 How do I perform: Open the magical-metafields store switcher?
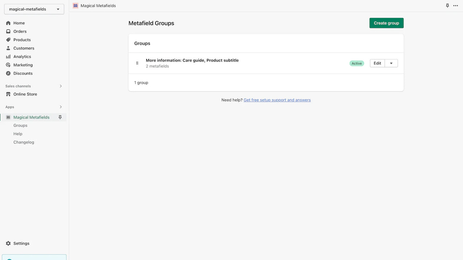click(34, 9)
